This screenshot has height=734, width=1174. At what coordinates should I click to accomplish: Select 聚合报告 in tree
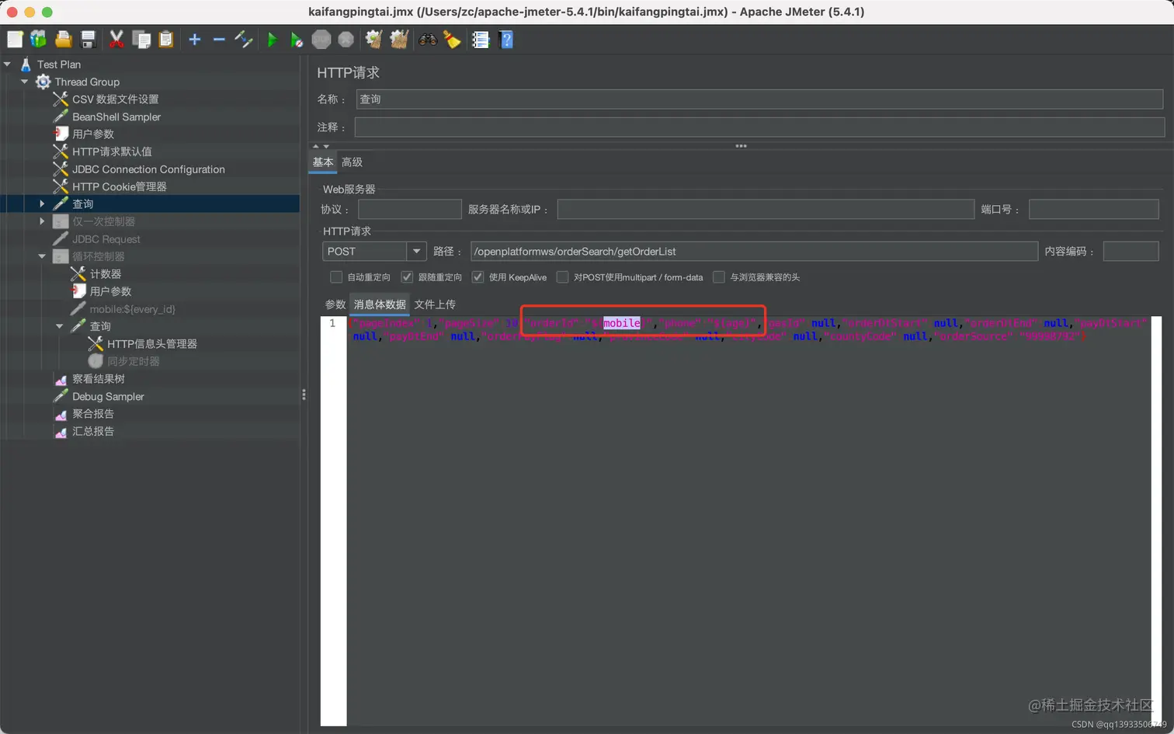coord(92,414)
